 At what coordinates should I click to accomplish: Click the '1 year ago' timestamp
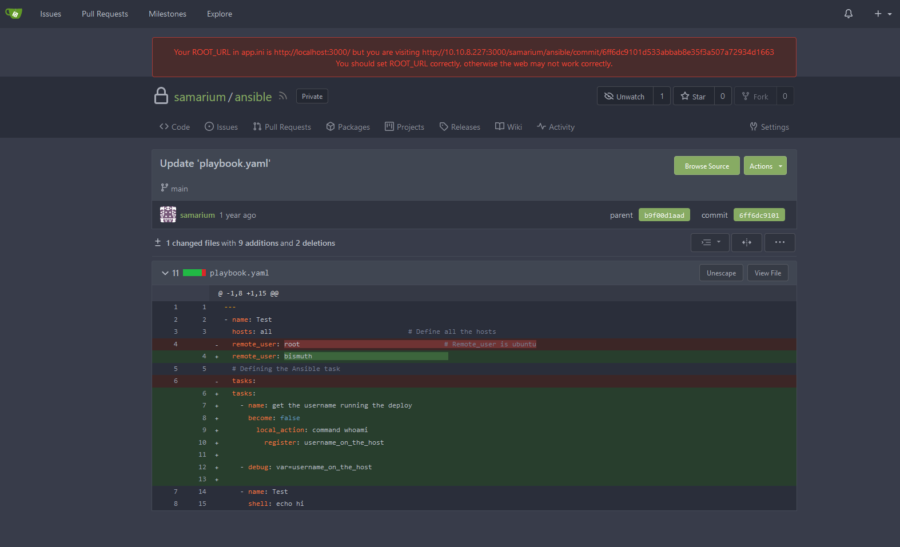(x=238, y=215)
